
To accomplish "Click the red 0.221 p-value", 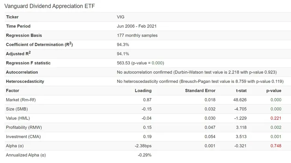I will [276, 118].
